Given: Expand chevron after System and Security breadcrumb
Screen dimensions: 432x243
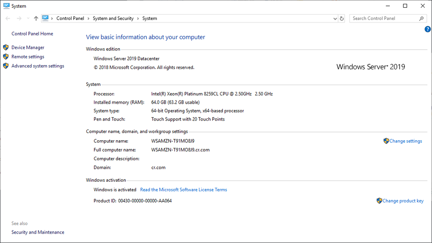Looking at the screenshot, I should (x=138, y=19).
